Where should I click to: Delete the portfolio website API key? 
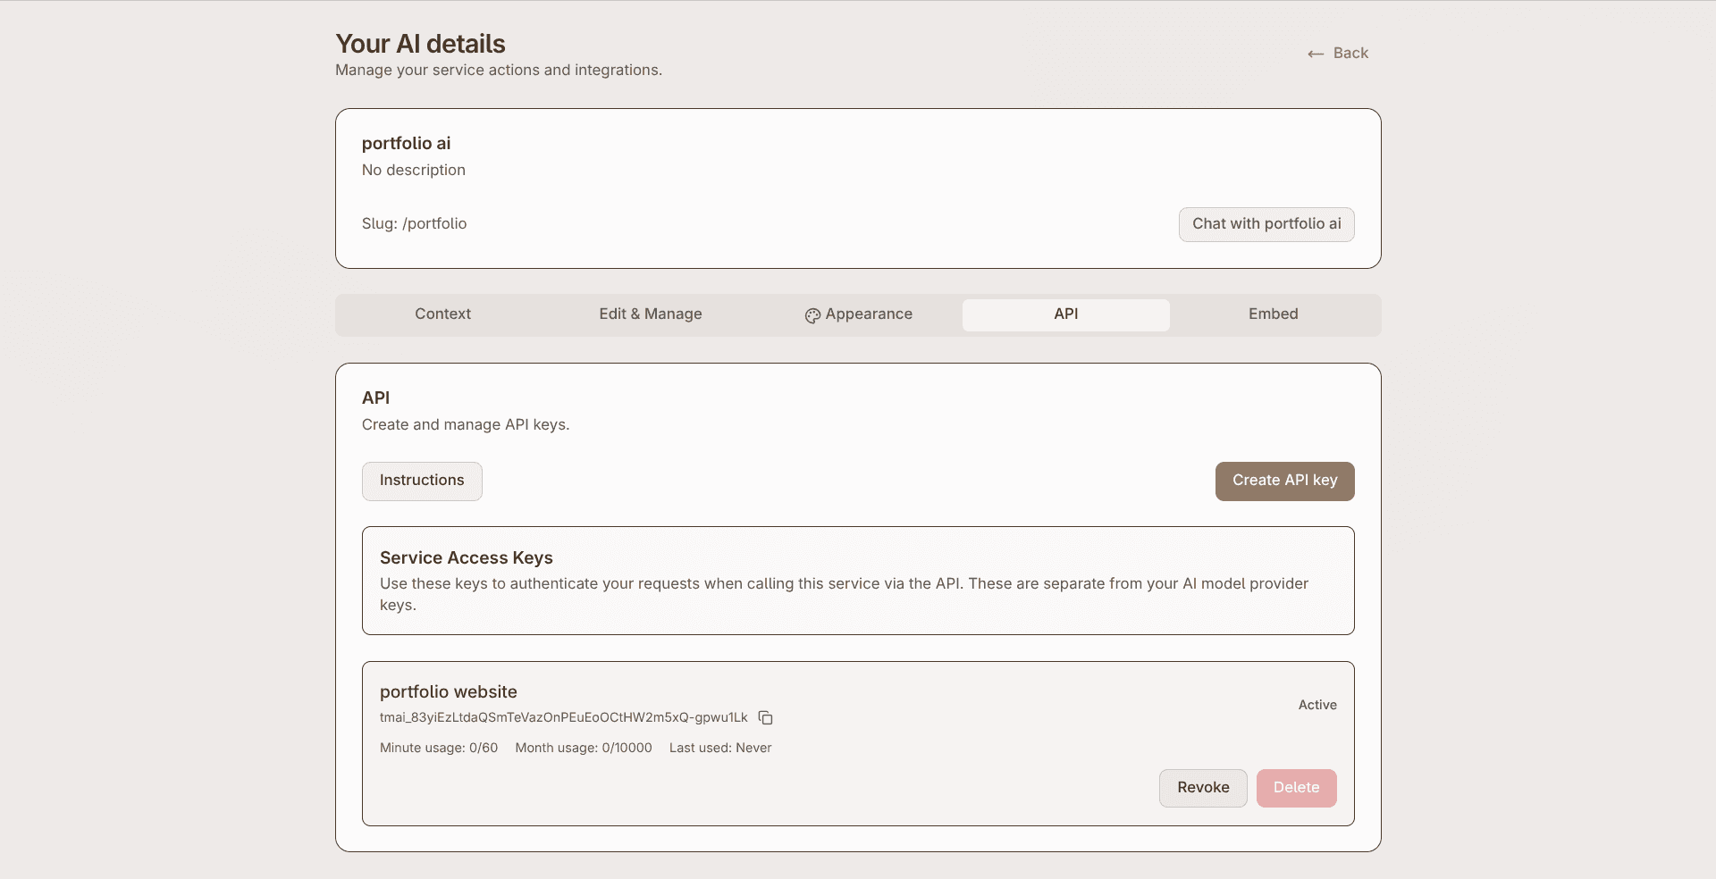(1296, 788)
